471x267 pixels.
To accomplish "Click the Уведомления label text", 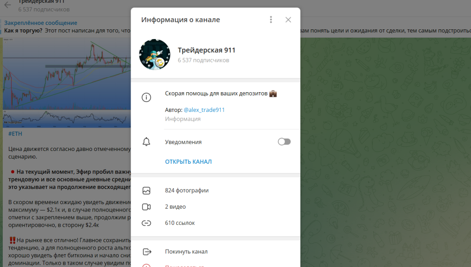I will coord(183,142).
